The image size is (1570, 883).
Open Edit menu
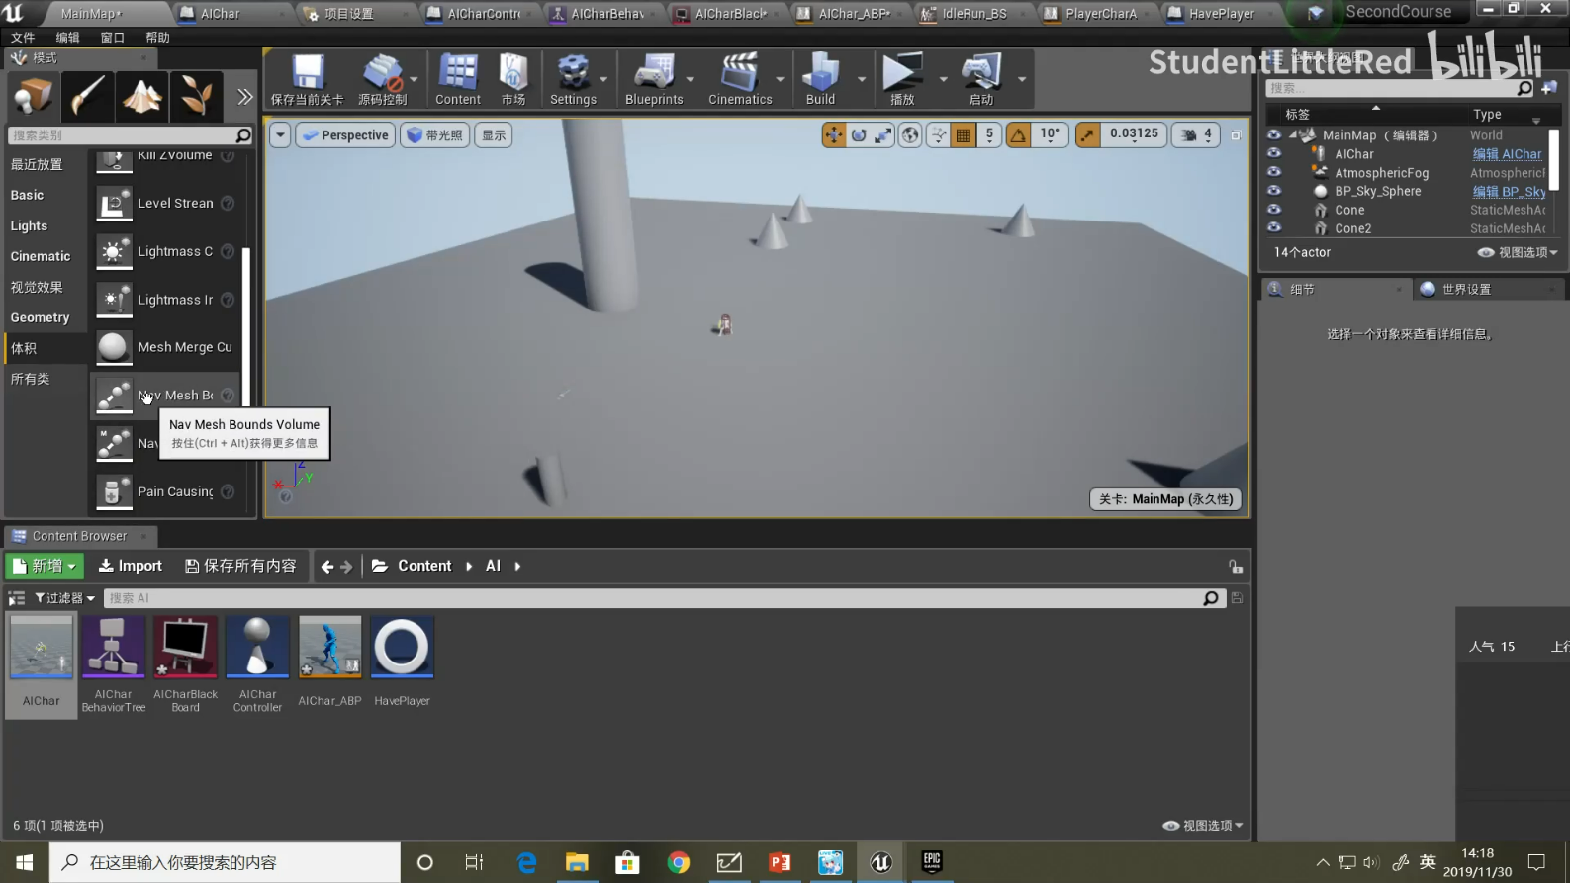(67, 38)
